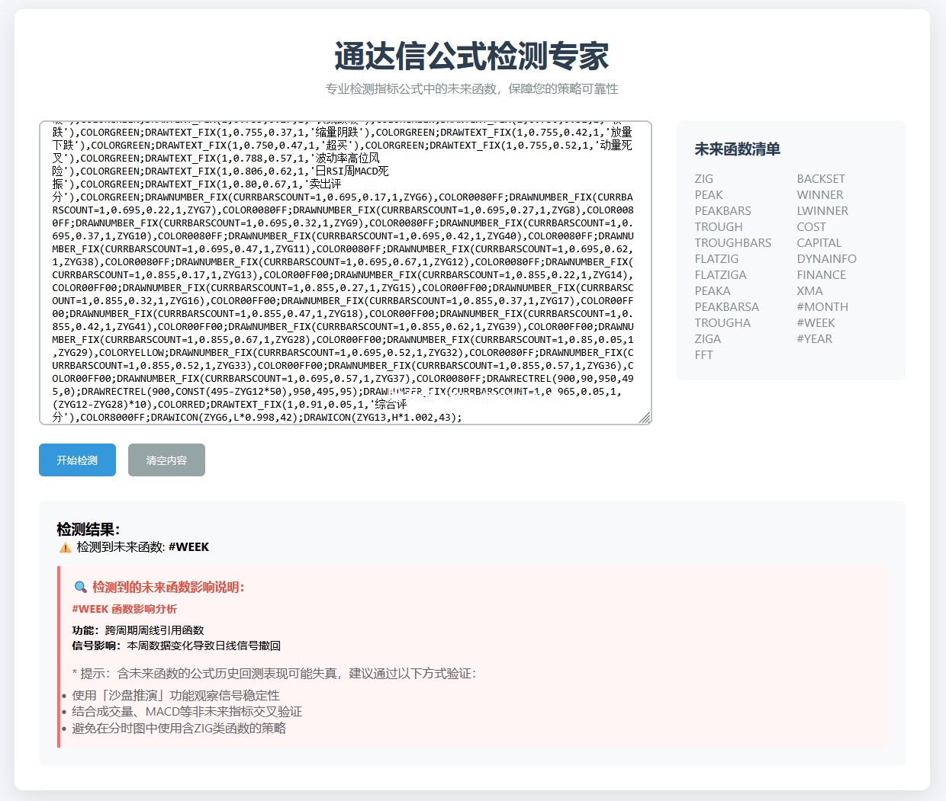Click inside the formula code textarea
Screen dimensions: 946x801
pyautogui.click(x=345, y=273)
